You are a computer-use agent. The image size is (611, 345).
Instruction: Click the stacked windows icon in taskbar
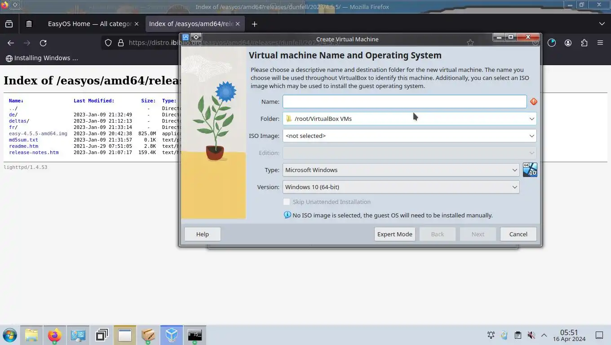pos(102,335)
